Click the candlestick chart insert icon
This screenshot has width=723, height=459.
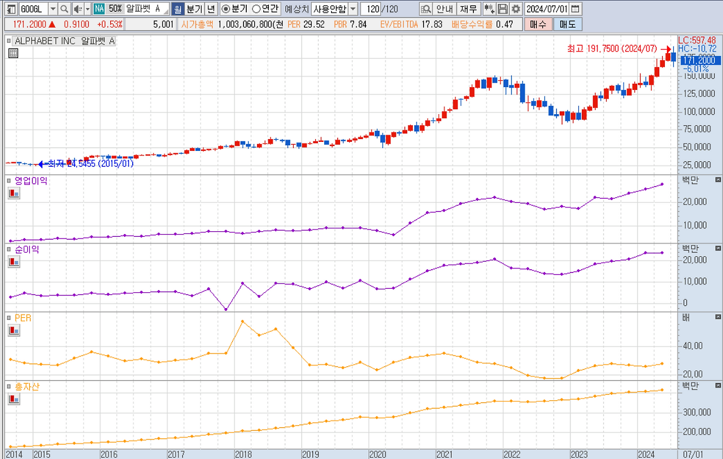pos(490,9)
